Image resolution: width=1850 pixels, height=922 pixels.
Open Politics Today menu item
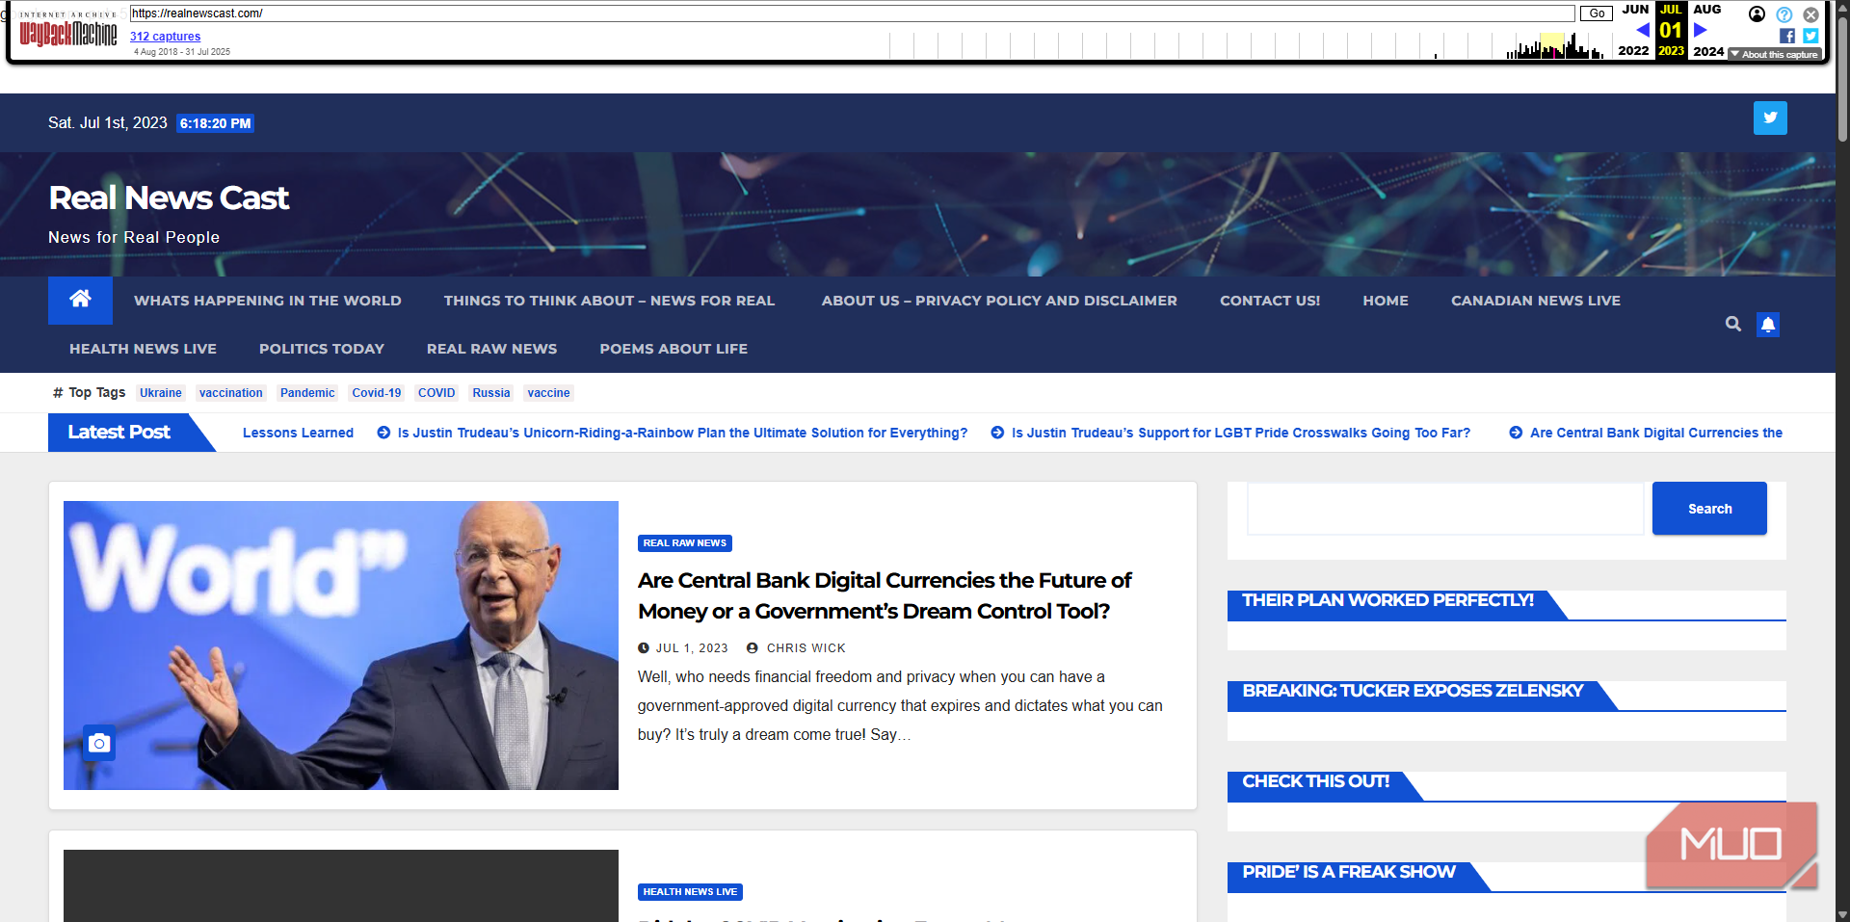(x=322, y=349)
